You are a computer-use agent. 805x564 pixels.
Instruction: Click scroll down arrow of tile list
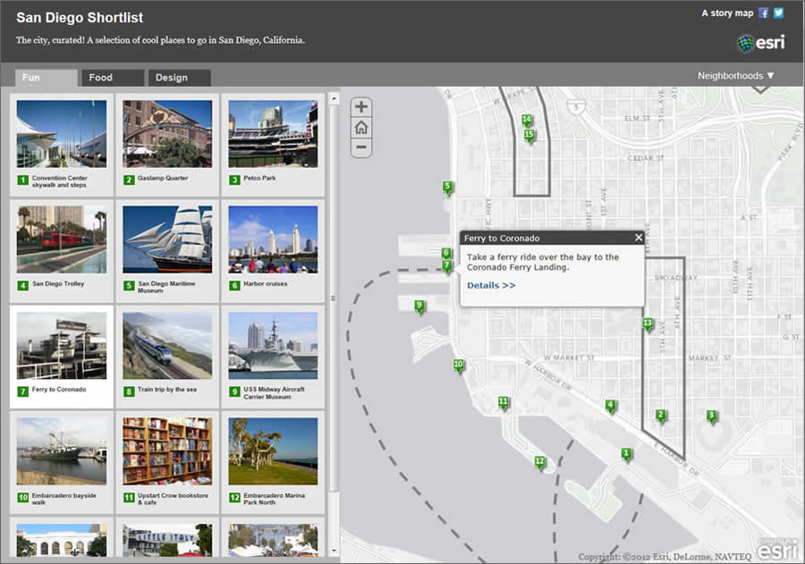(x=334, y=551)
